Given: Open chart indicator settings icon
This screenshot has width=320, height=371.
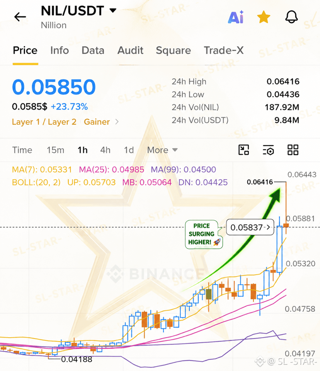Looking at the screenshot, I should (x=268, y=150).
